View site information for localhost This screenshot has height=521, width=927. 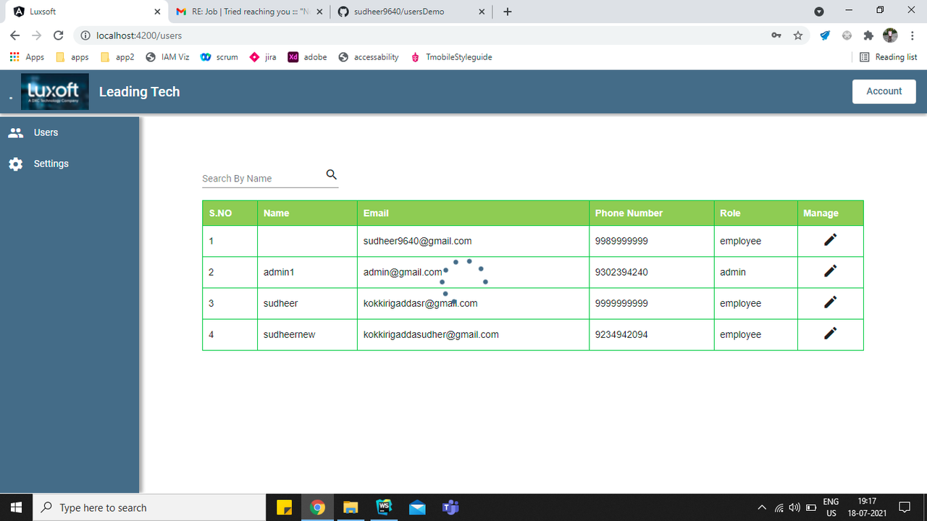click(84, 35)
